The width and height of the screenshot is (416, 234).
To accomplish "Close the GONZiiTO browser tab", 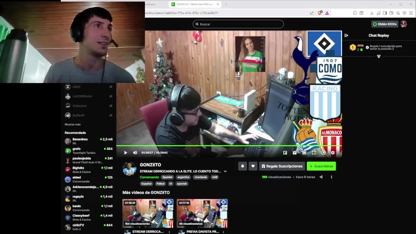I will coord(218,4).
